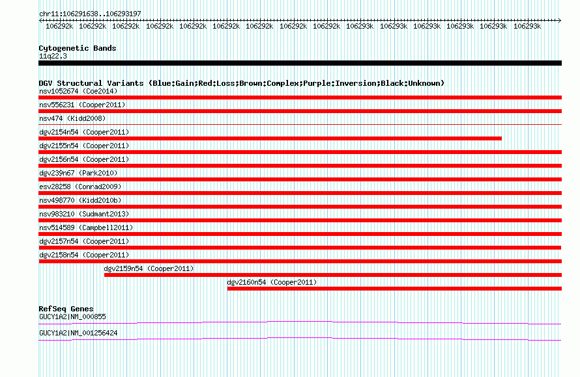Click the RefSeq Genes track title
This screenshot has width=580, height=377.
click(x=66, y=309)
